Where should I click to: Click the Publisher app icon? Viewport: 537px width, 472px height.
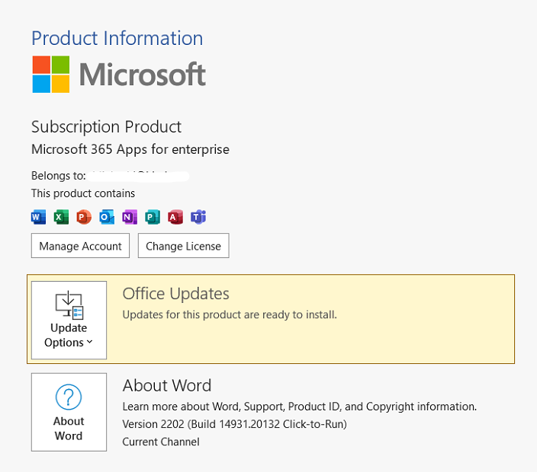click(153, 217)
